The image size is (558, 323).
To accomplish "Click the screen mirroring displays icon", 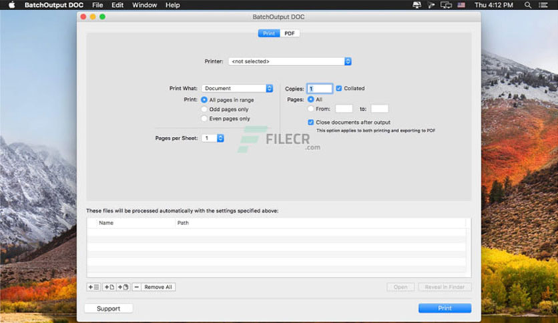I will [446, 5].
